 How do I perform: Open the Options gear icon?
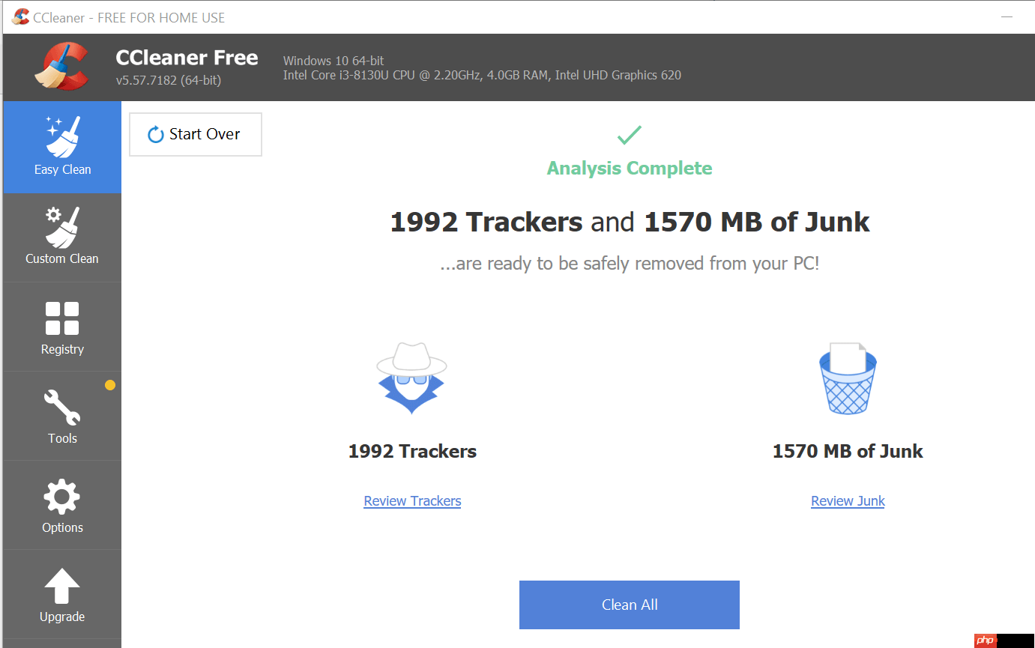pyautogui.click(x=62, y=497)
